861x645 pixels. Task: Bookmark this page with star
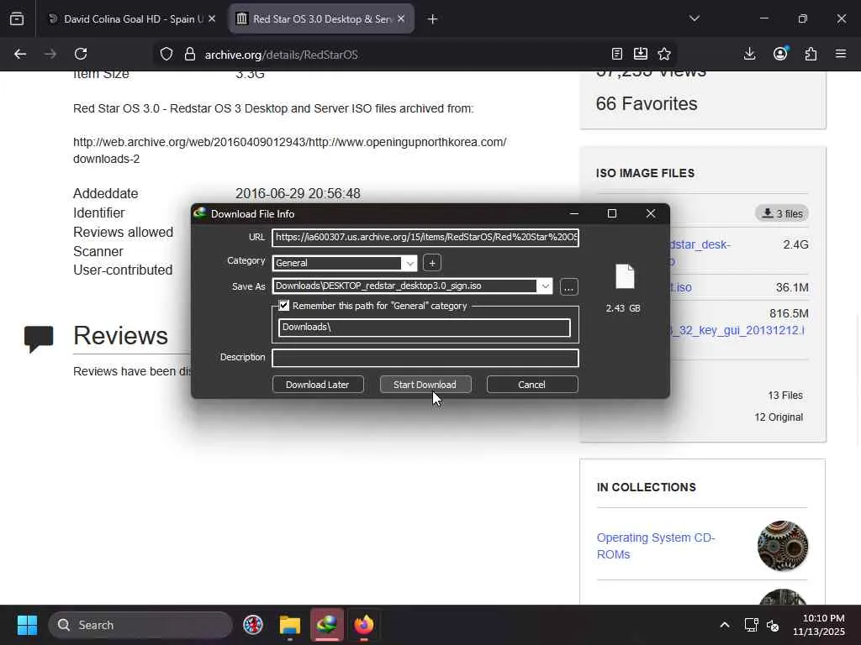tap(664, 54)
